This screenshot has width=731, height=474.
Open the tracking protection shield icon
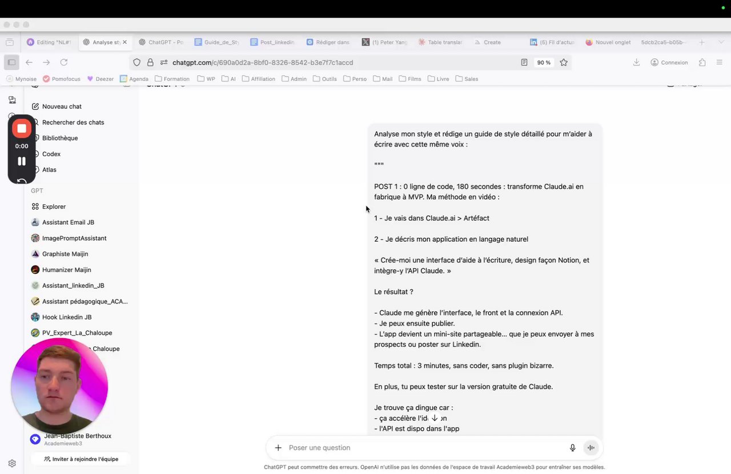(136, 62)
